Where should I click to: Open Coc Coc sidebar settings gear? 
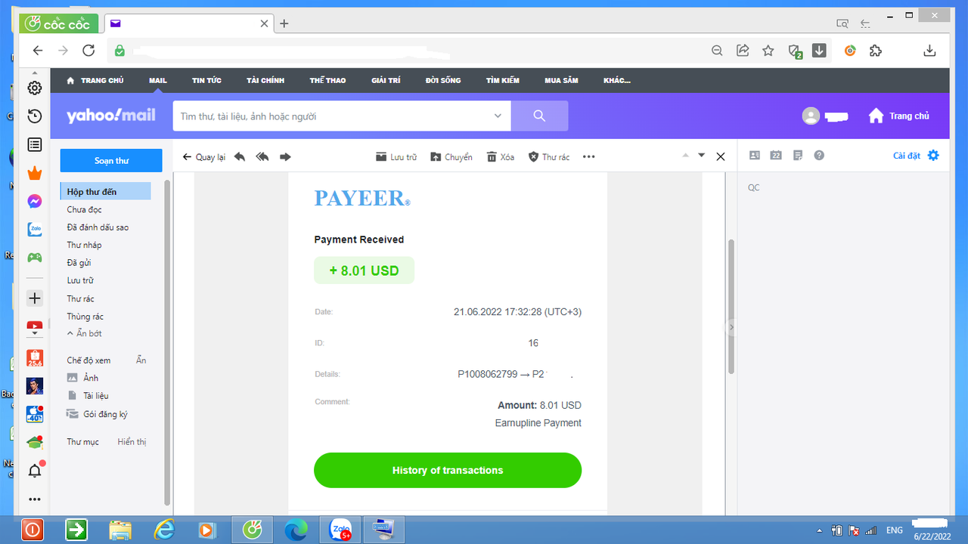pyautogui.click(x=34, y=88)
